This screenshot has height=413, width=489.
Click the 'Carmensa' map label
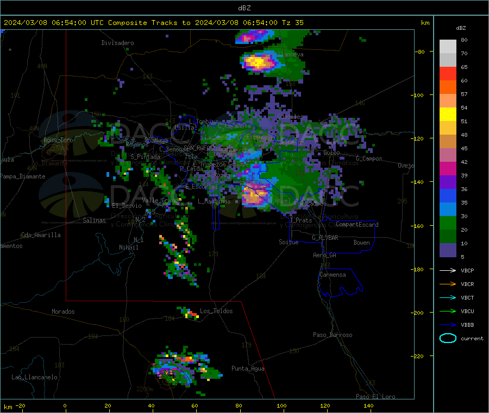coord(333,275)
